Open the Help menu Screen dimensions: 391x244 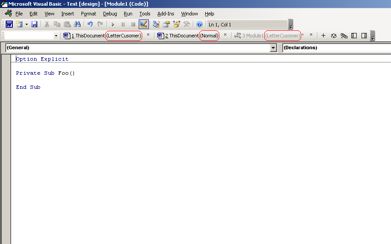click(210, 14)
